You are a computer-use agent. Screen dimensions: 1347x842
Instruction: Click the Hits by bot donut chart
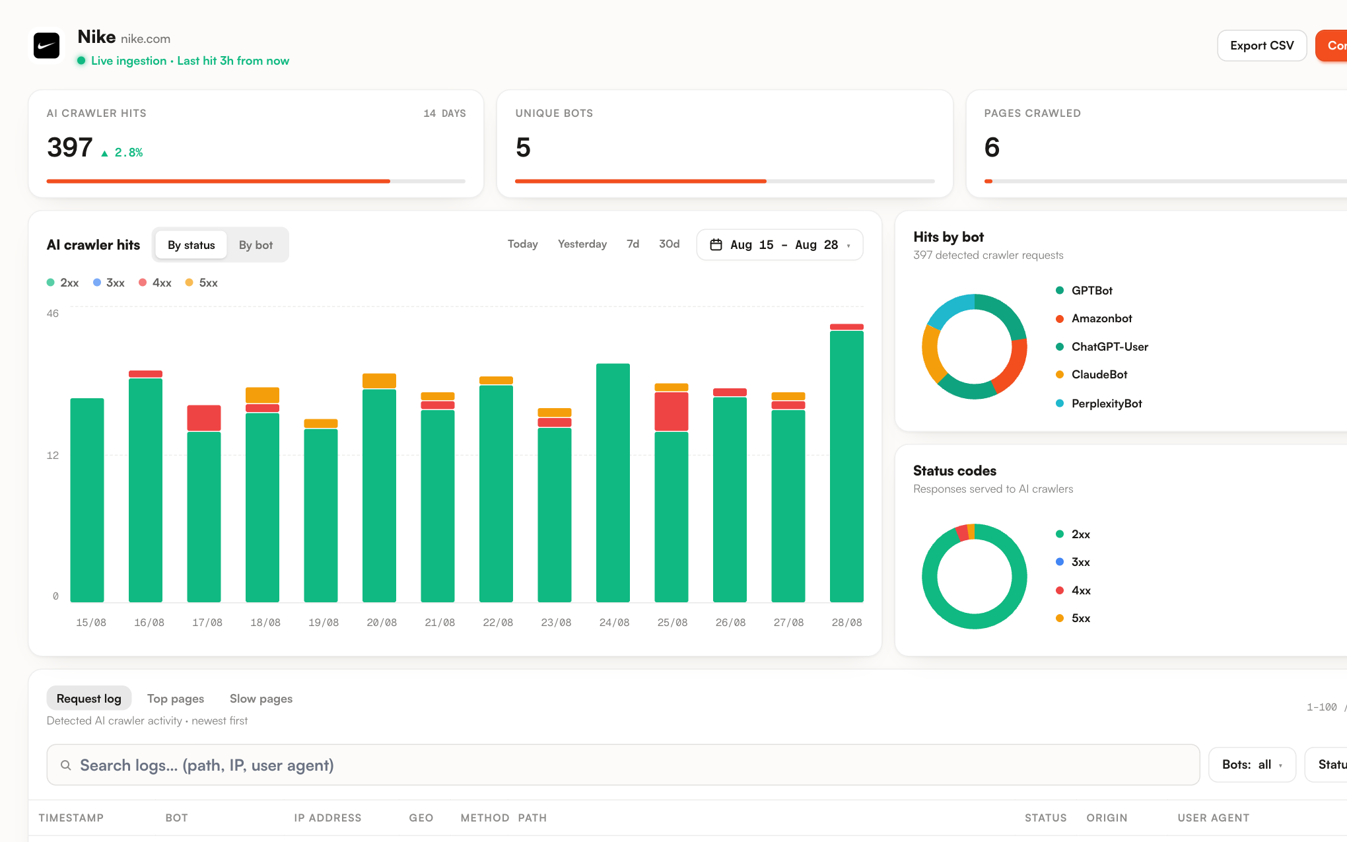[x=974, y=347]
